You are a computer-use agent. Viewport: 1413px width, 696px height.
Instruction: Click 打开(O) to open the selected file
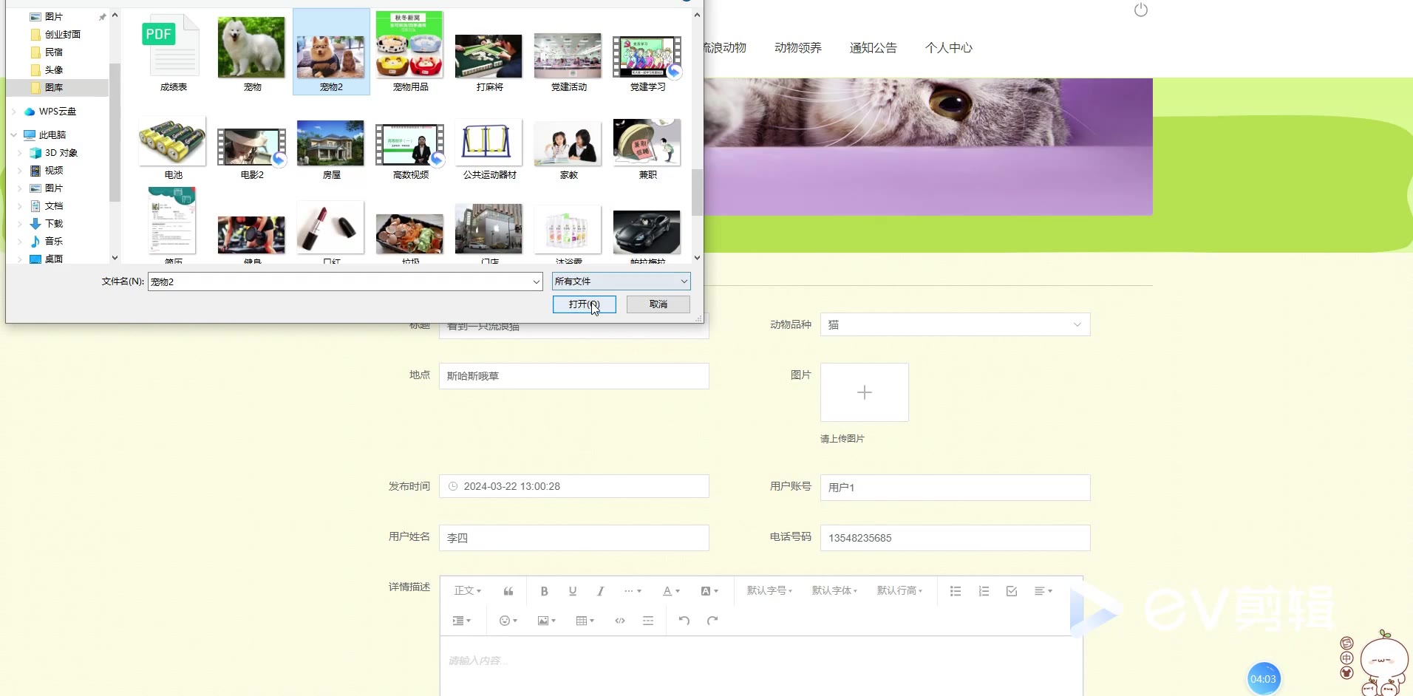[585, 304]
